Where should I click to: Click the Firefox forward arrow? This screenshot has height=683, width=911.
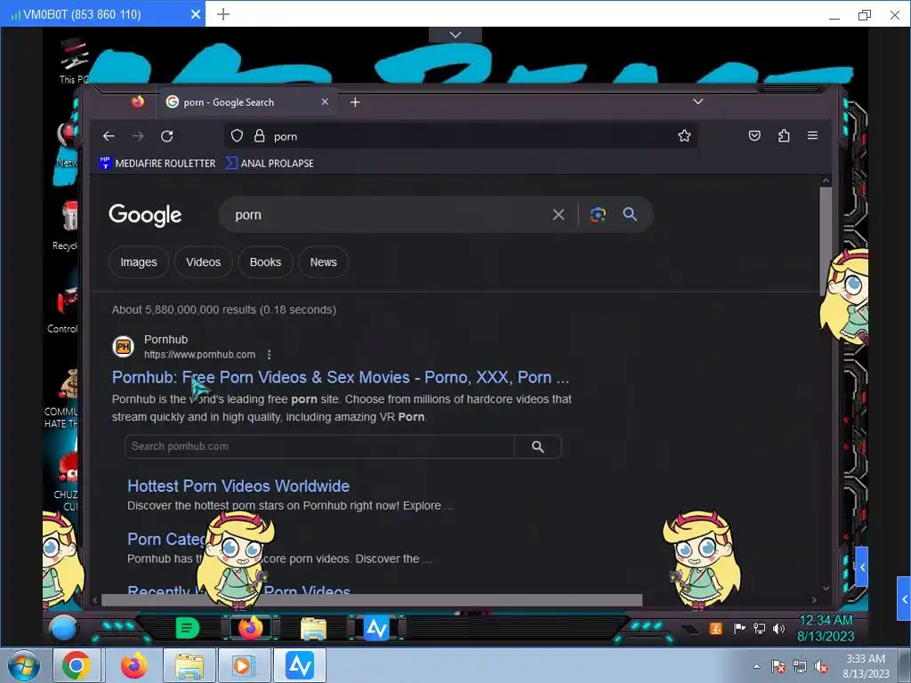(138, 136)
